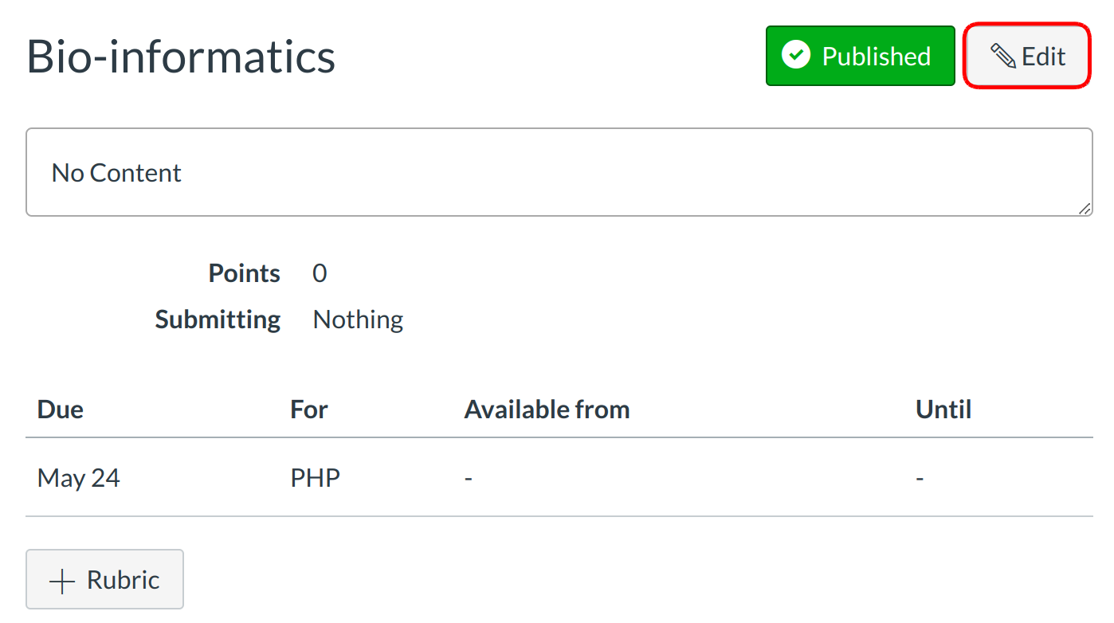
Task: Click the Edit label text
Action: coord(1044,57)
